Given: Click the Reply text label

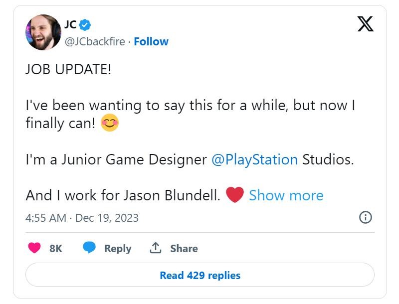Looking at the screenshot, I should click(x=118, y=248).
